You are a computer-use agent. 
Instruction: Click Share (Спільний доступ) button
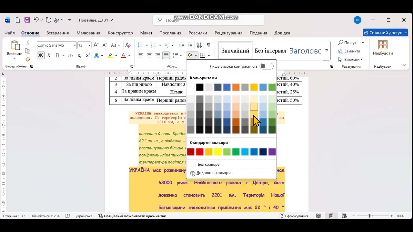(x=385, y=33)
